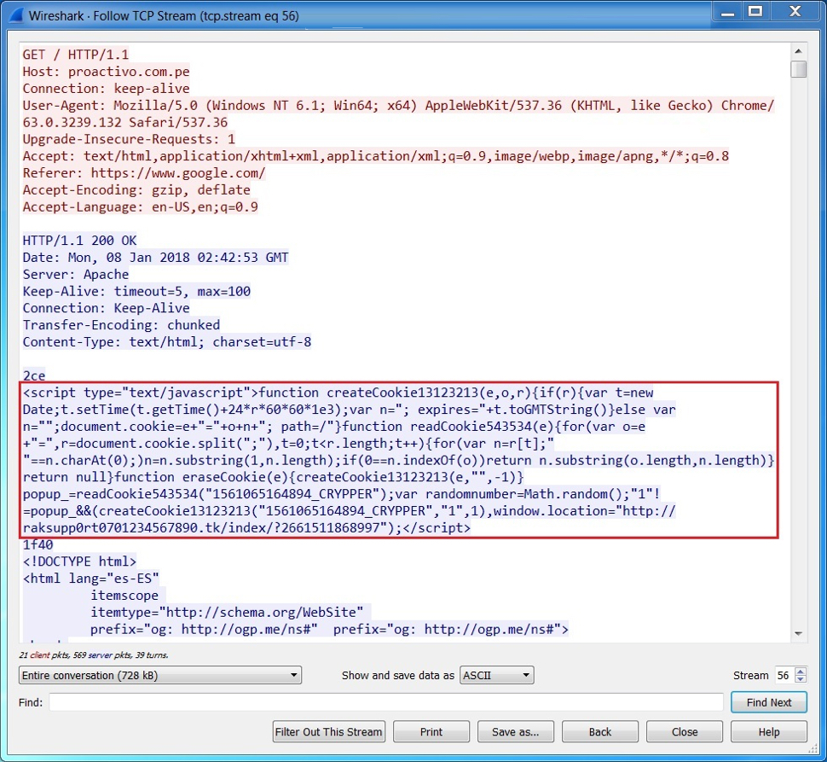This screenshot has height=762, width=827.
Task: Click Filter Out This Stream button
Action: (328, 732)
